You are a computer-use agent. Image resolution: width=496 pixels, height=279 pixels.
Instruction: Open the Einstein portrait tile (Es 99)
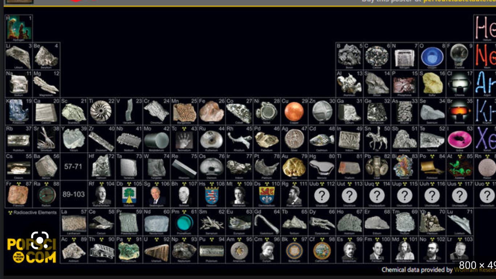coord(349,250)
